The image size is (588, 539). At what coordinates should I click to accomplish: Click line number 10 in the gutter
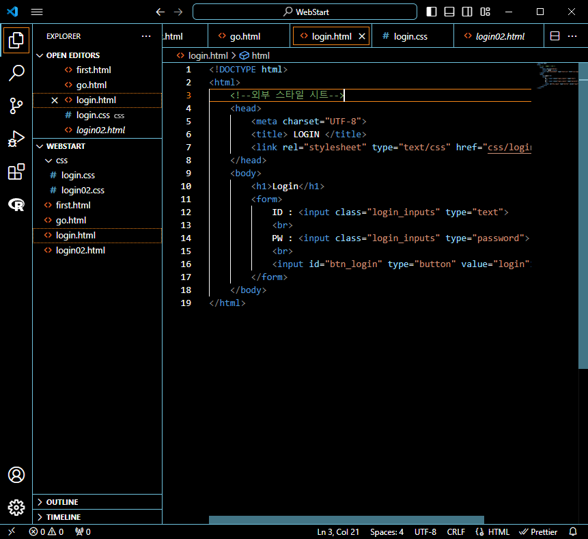186,186
